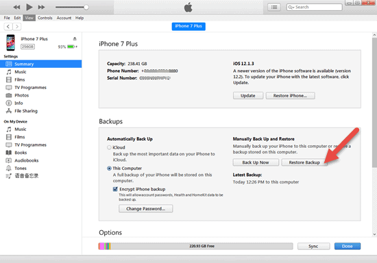Open the Controls menu

(45, 18)
